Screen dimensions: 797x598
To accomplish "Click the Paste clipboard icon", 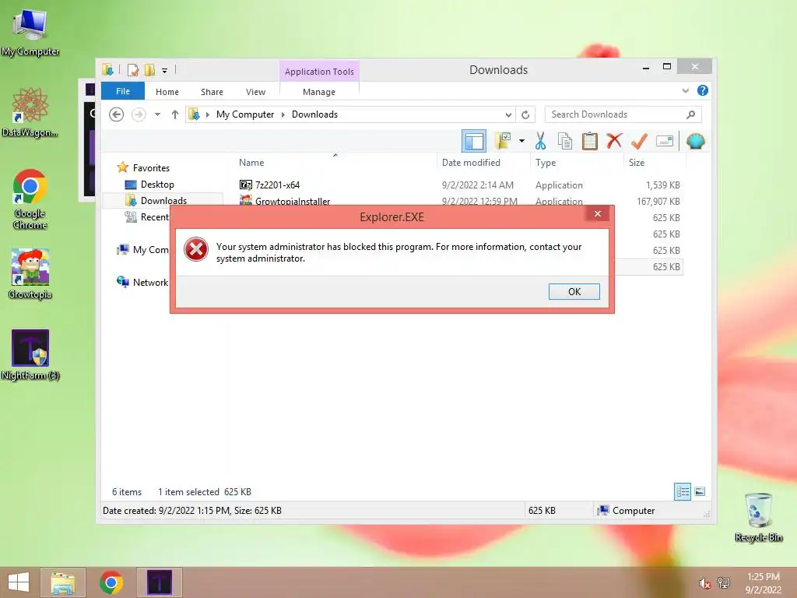I will [x=590, y=141].
